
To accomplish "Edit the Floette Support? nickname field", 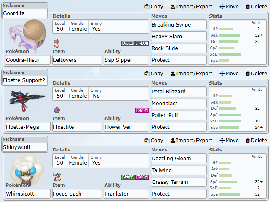I will click(x=25, y=80).
